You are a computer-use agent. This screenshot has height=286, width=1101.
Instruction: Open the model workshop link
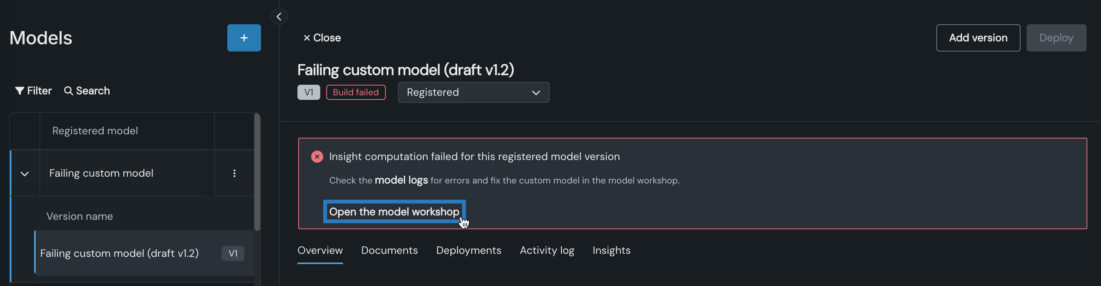pyautogui.click(x=394, y=212)
